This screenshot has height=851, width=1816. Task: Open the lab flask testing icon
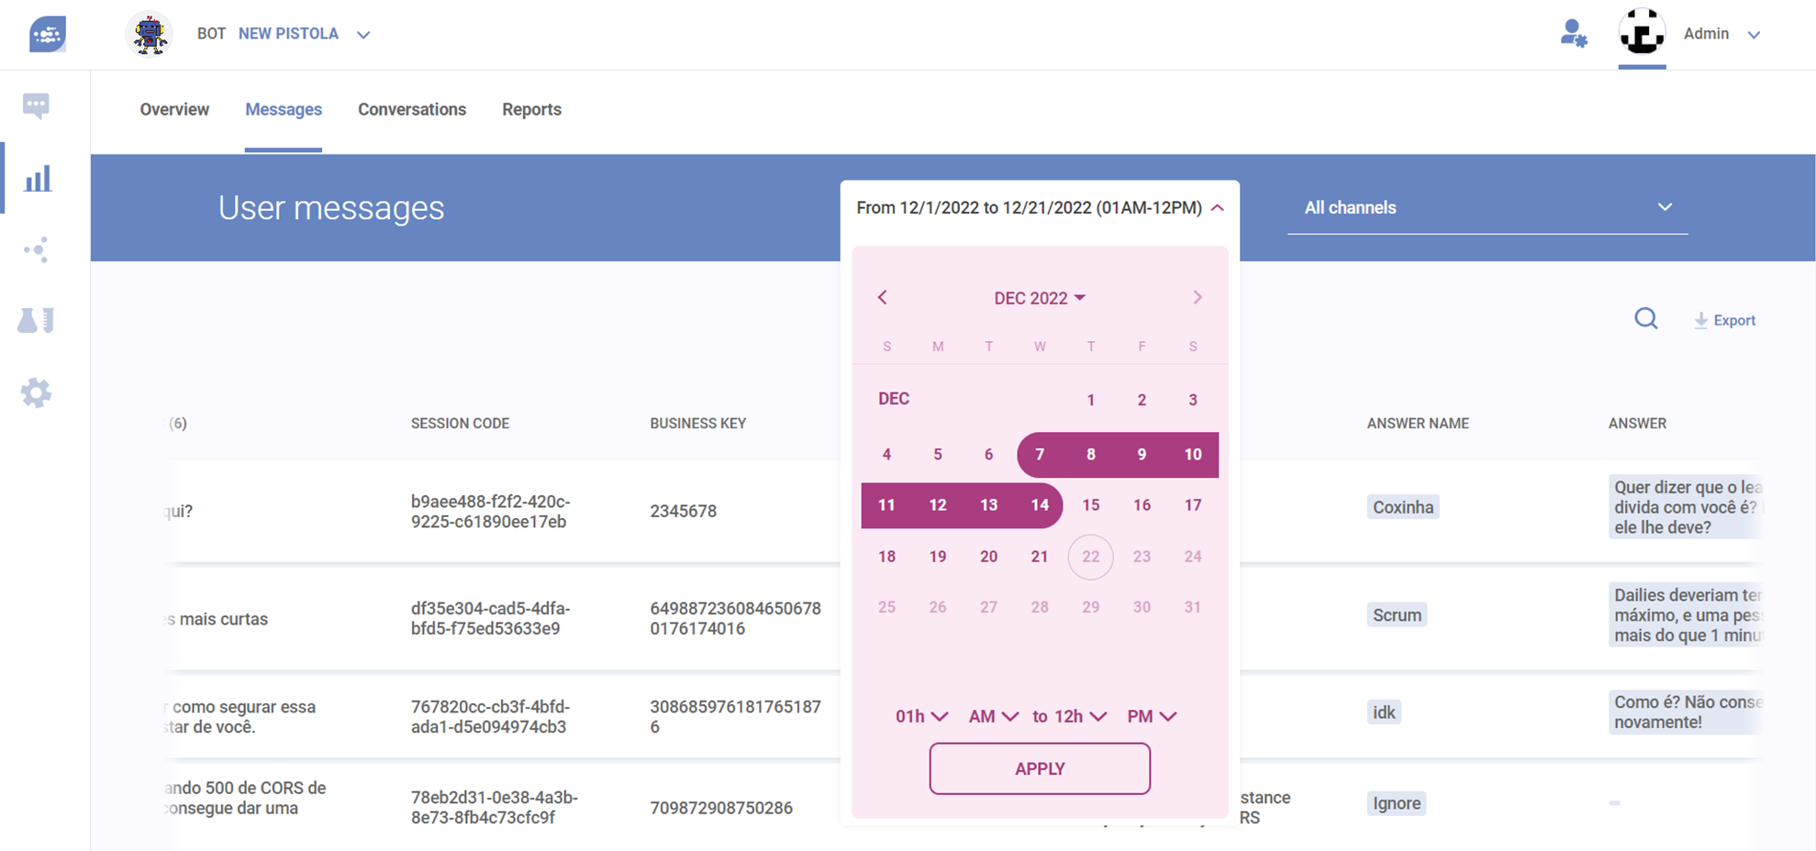click(36, 321)
